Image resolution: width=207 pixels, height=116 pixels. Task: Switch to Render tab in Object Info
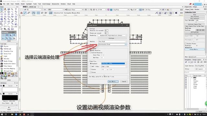[x=197, y=9]
